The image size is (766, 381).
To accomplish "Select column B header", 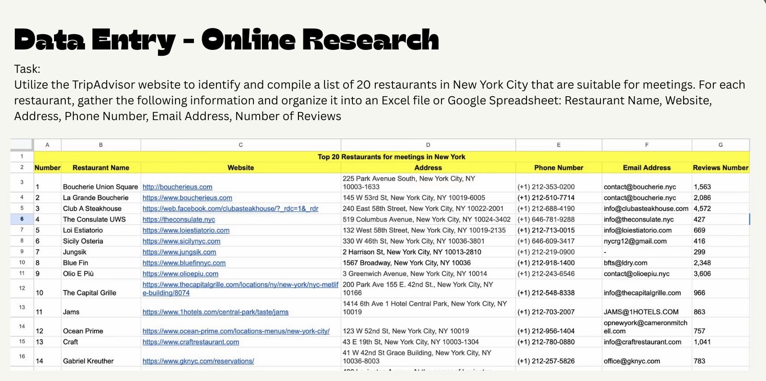I will tap(101, 145).
